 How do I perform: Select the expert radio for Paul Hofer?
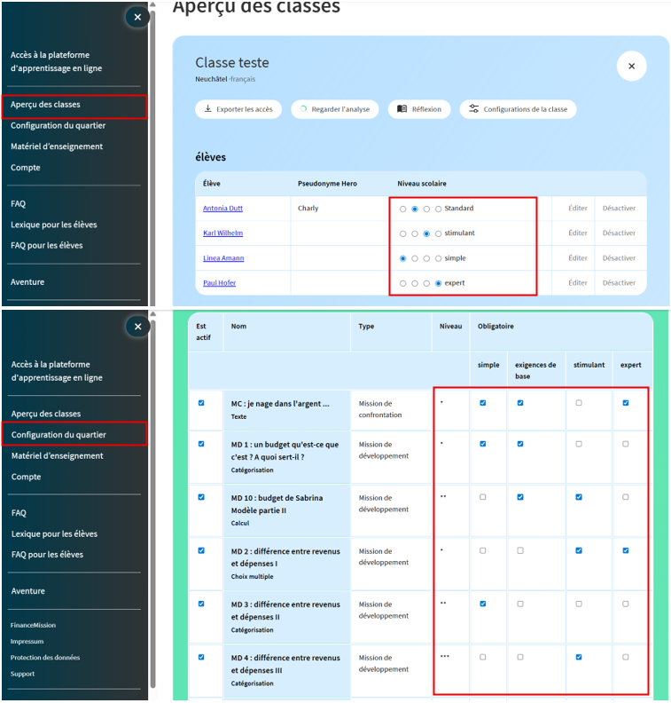(x=438, y=283)
